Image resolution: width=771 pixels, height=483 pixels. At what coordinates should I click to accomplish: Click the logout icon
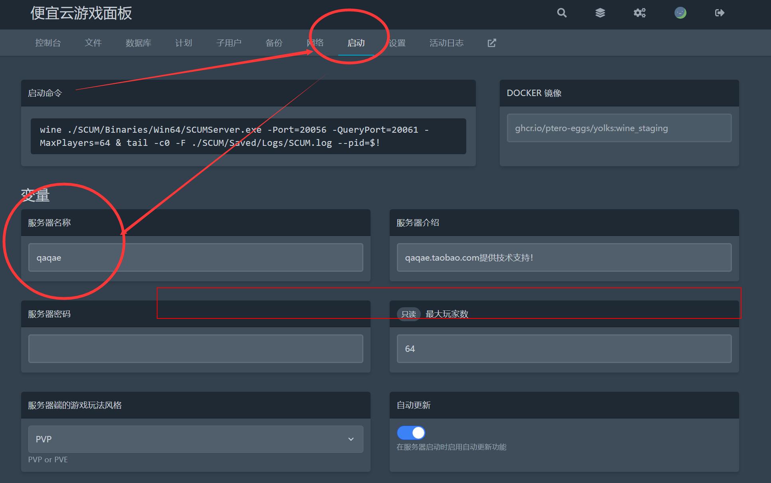[719, 13]
